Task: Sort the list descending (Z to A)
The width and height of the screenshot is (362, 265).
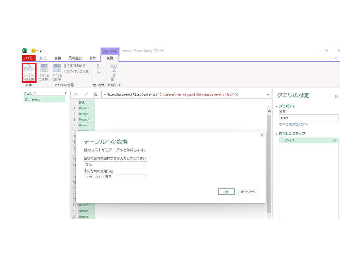Action: click(99, 72)
